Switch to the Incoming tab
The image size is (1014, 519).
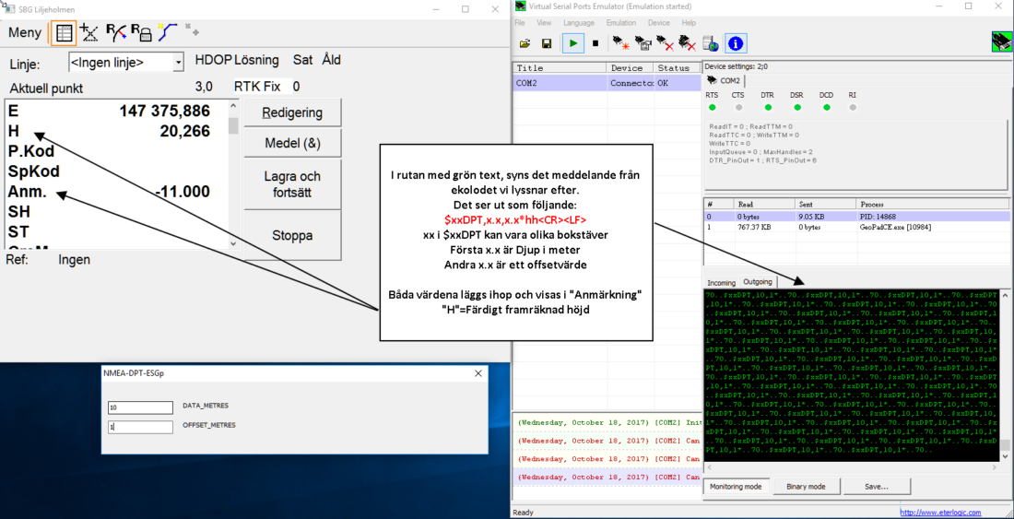click(x=721, y=282)
